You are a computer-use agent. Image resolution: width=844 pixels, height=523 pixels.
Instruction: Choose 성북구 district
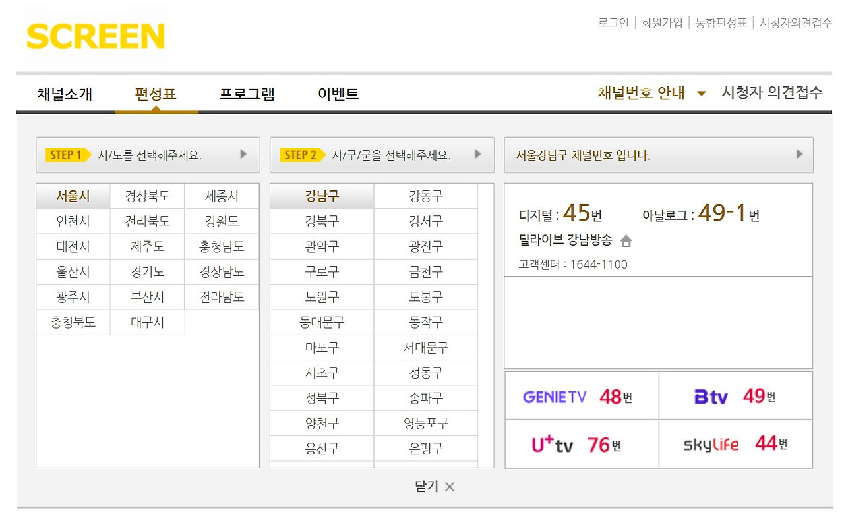pos(322,399)
